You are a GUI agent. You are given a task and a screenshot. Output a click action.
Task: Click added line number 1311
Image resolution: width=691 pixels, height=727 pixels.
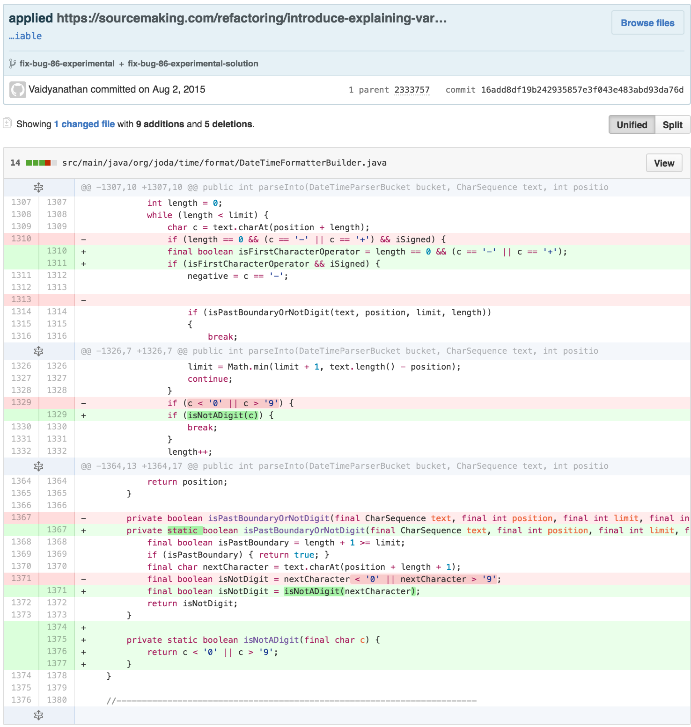tap(57, 263)
